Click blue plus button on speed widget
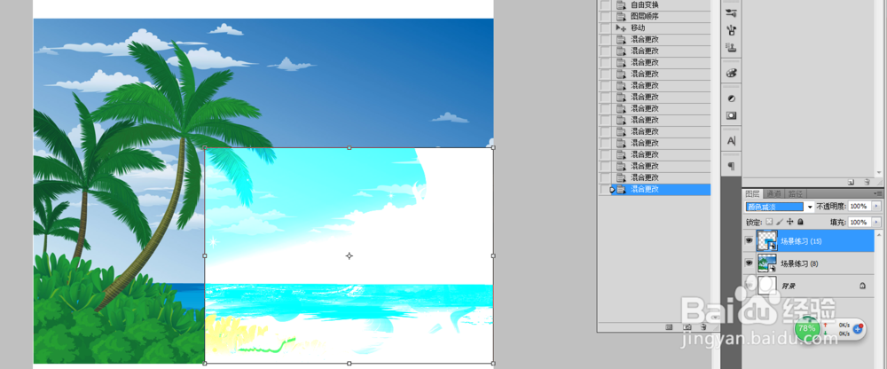The height and width of the screenshot is (369, 887). coord(858,329)
